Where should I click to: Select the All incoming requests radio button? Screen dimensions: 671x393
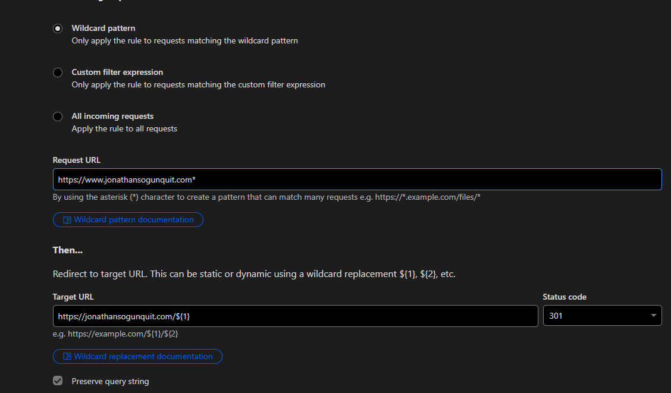pos(58,117)
